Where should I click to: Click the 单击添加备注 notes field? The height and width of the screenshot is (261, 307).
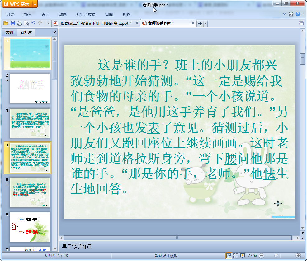point(180,246)
